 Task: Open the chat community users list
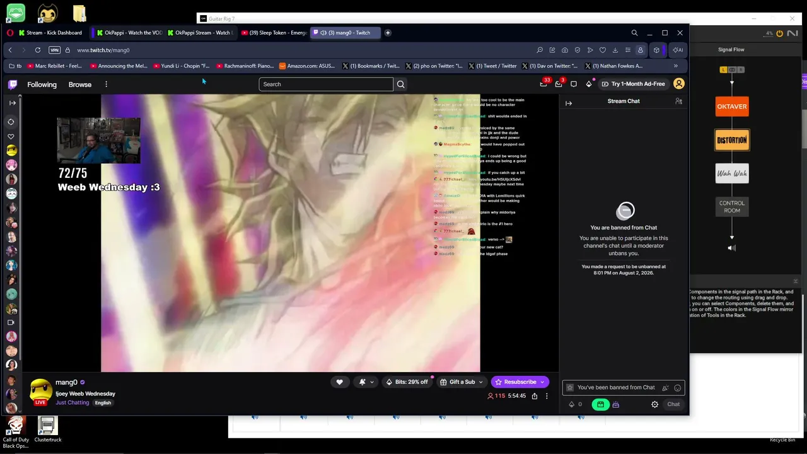[x=678, y=101]
